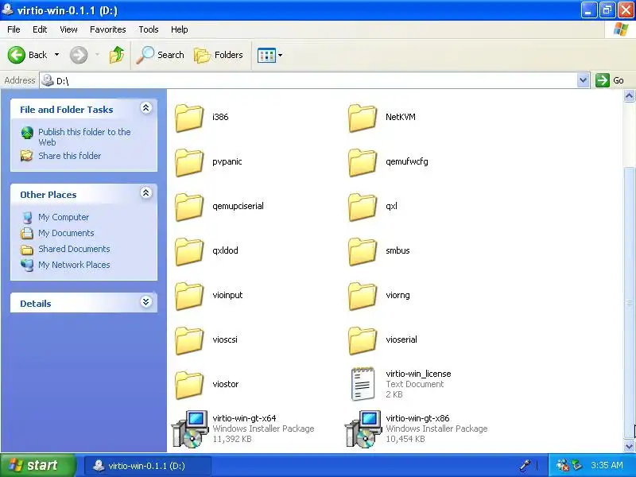Click the scrollbar up arrow
Screen dimensions: 636x477
(x=629, y=95)
